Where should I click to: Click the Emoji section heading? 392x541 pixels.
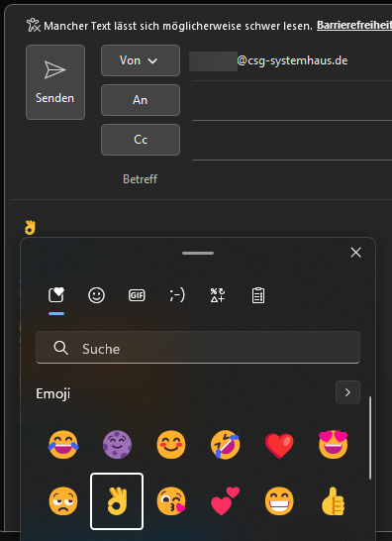click(53, 393)
